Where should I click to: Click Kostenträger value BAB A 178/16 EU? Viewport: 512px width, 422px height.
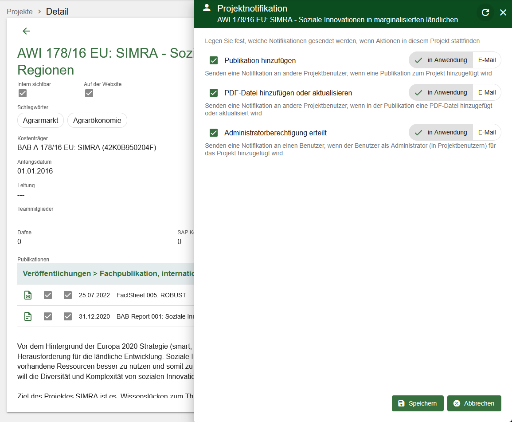point(87,147)
